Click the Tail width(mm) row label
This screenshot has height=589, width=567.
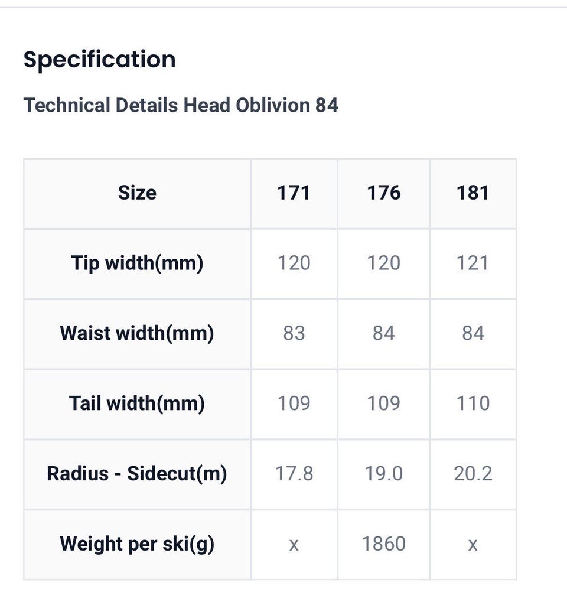pos(137,403)
